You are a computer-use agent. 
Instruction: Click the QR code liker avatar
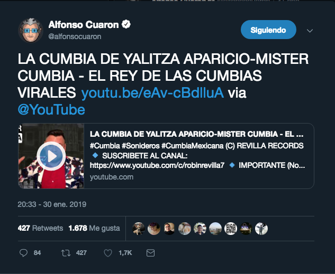click(231, 229)
